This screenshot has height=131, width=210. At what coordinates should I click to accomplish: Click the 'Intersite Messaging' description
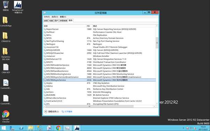pyautogui.click(x=102, y=92)
